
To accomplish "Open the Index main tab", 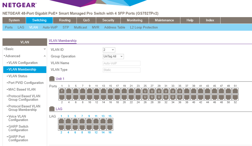I will tap(210, 20).
